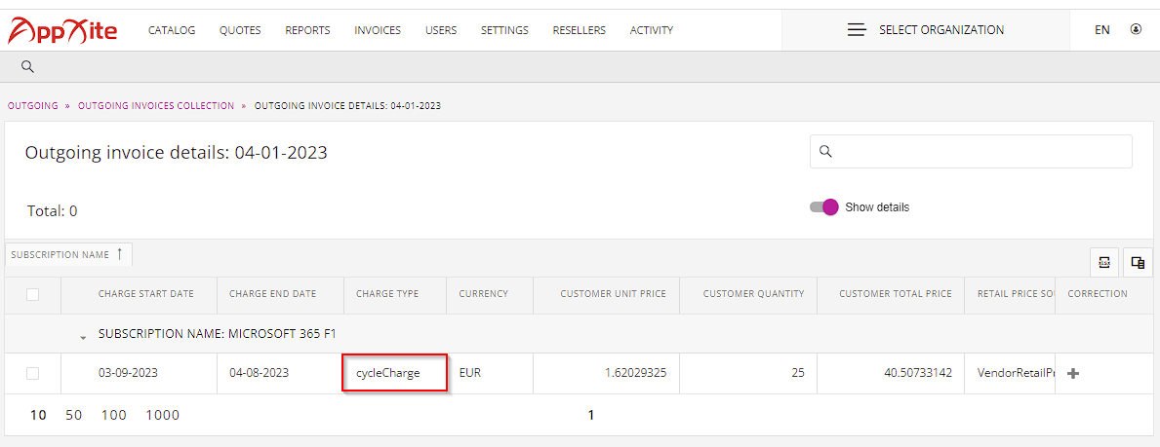This screenshot has width=1160, height=447.
Task: Open the Settings menu
Action: click(x=504, y=30)
